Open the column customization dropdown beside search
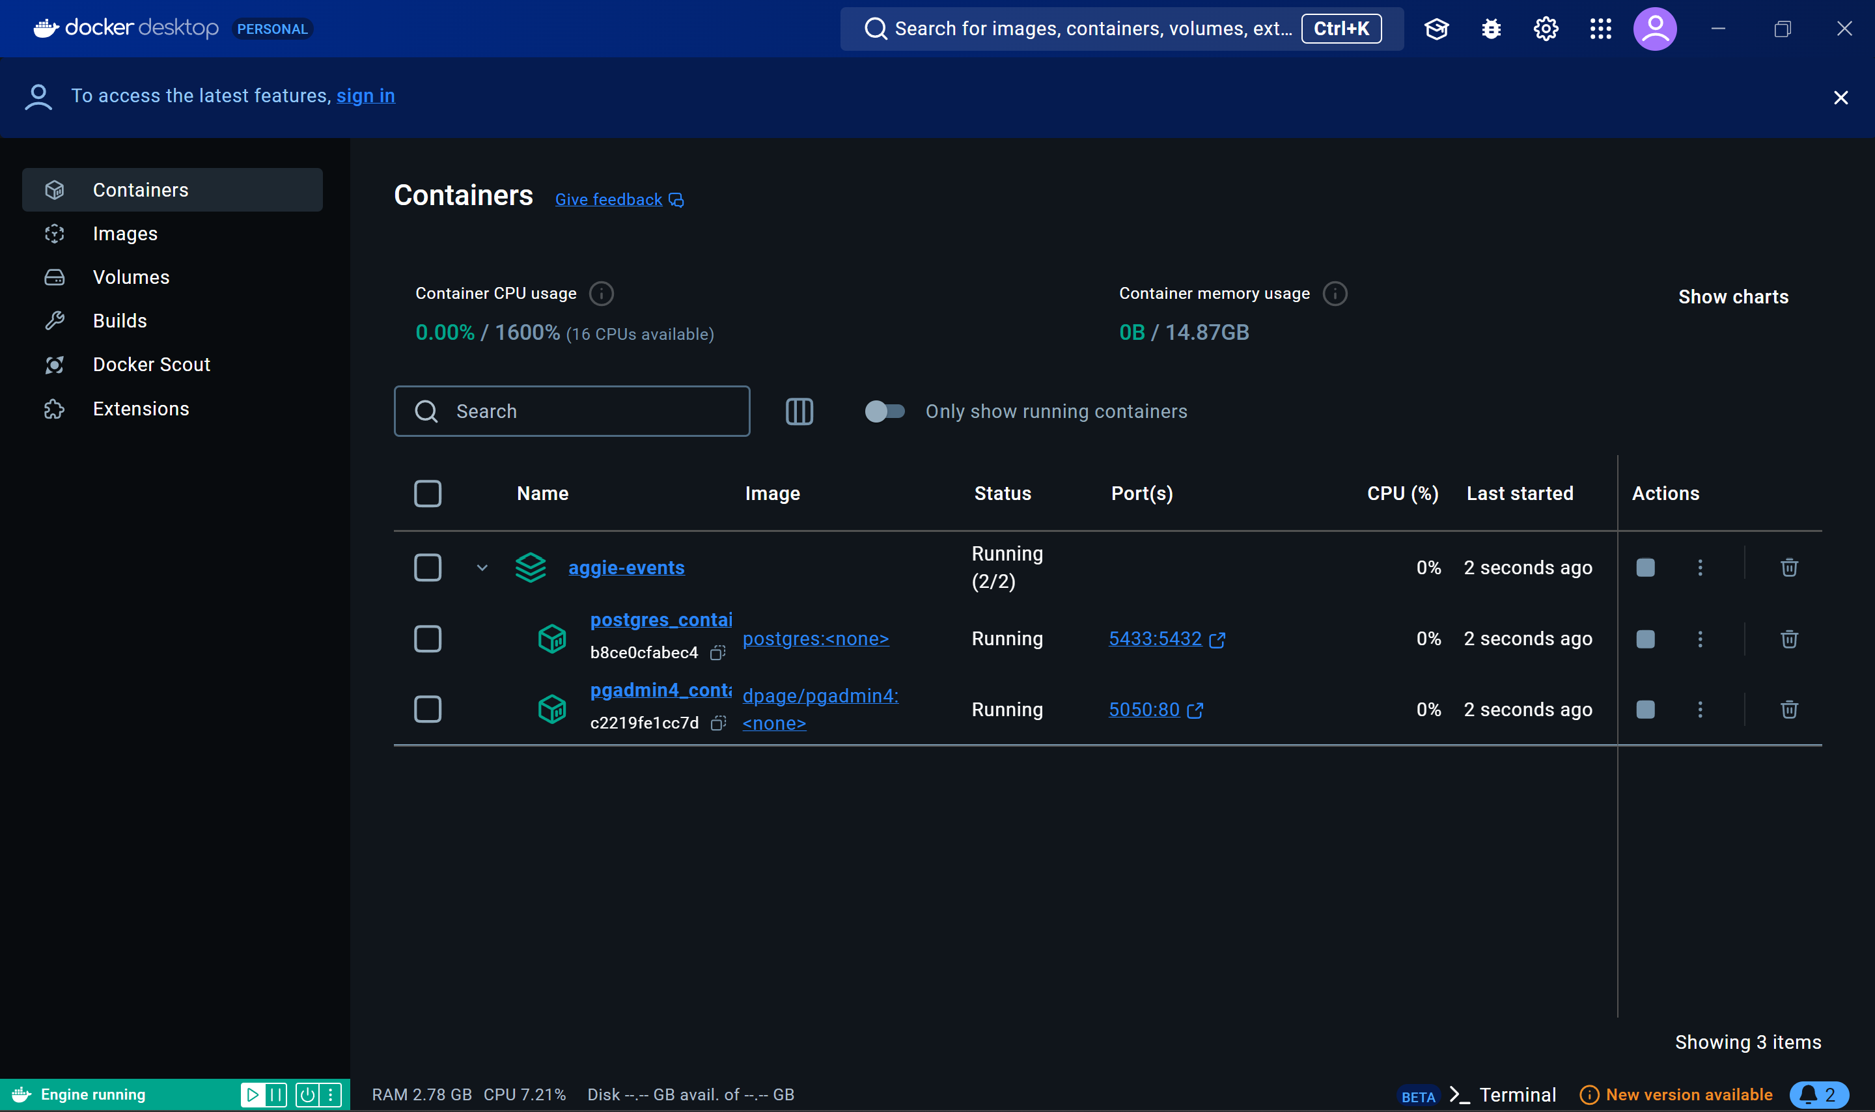The height and width of the screenshot is (1112, 1875). click(799, 411)
